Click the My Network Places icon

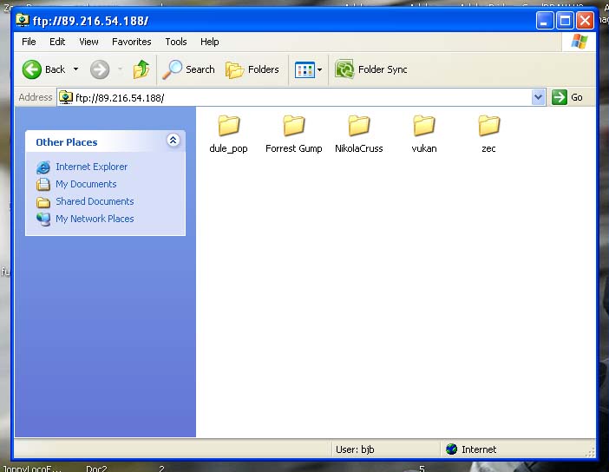click(43, 220)
